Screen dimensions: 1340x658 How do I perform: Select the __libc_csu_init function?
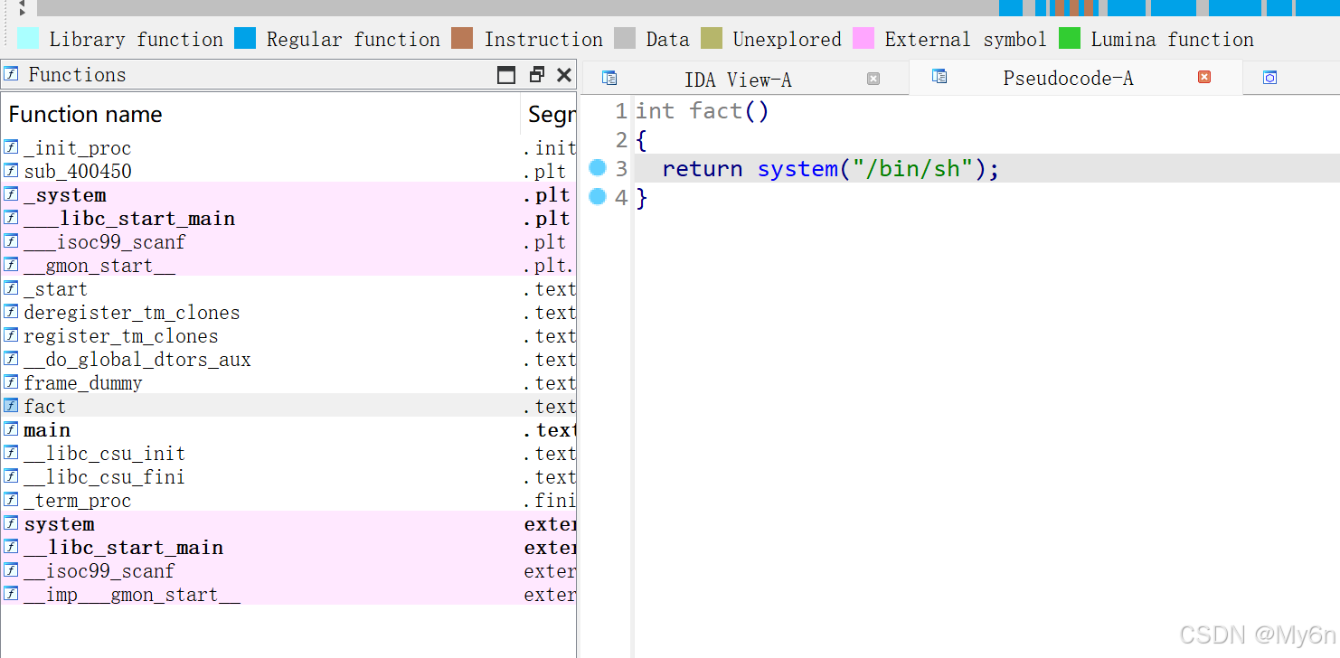288,454
